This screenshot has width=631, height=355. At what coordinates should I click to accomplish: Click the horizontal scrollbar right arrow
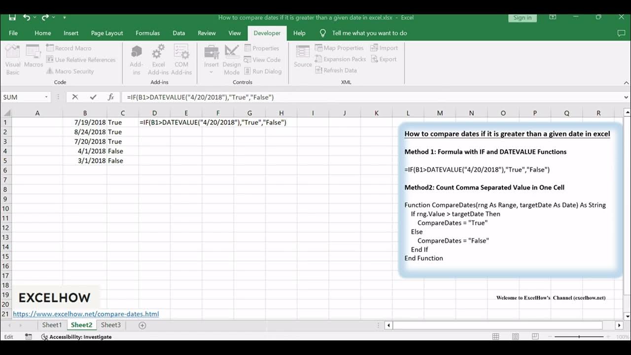619,325
